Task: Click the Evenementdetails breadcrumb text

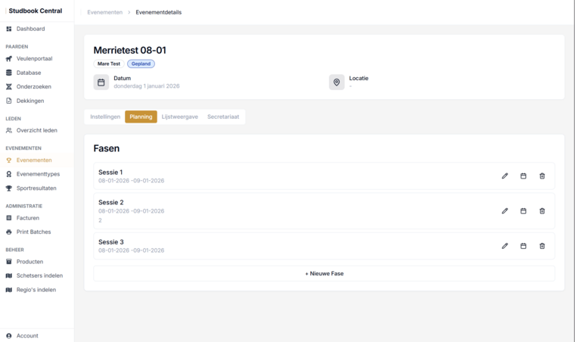Action: (x=158, y=12)
